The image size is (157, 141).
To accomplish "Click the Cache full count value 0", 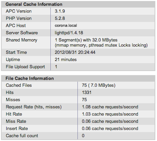I will (83, 136).
